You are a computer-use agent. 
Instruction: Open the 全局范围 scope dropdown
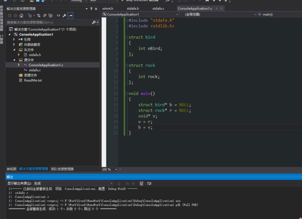[255, 14]
